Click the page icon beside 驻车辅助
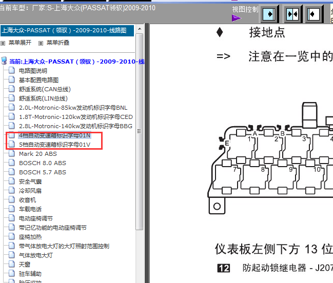This screenshot has width=333, height=283. (12, 273)
